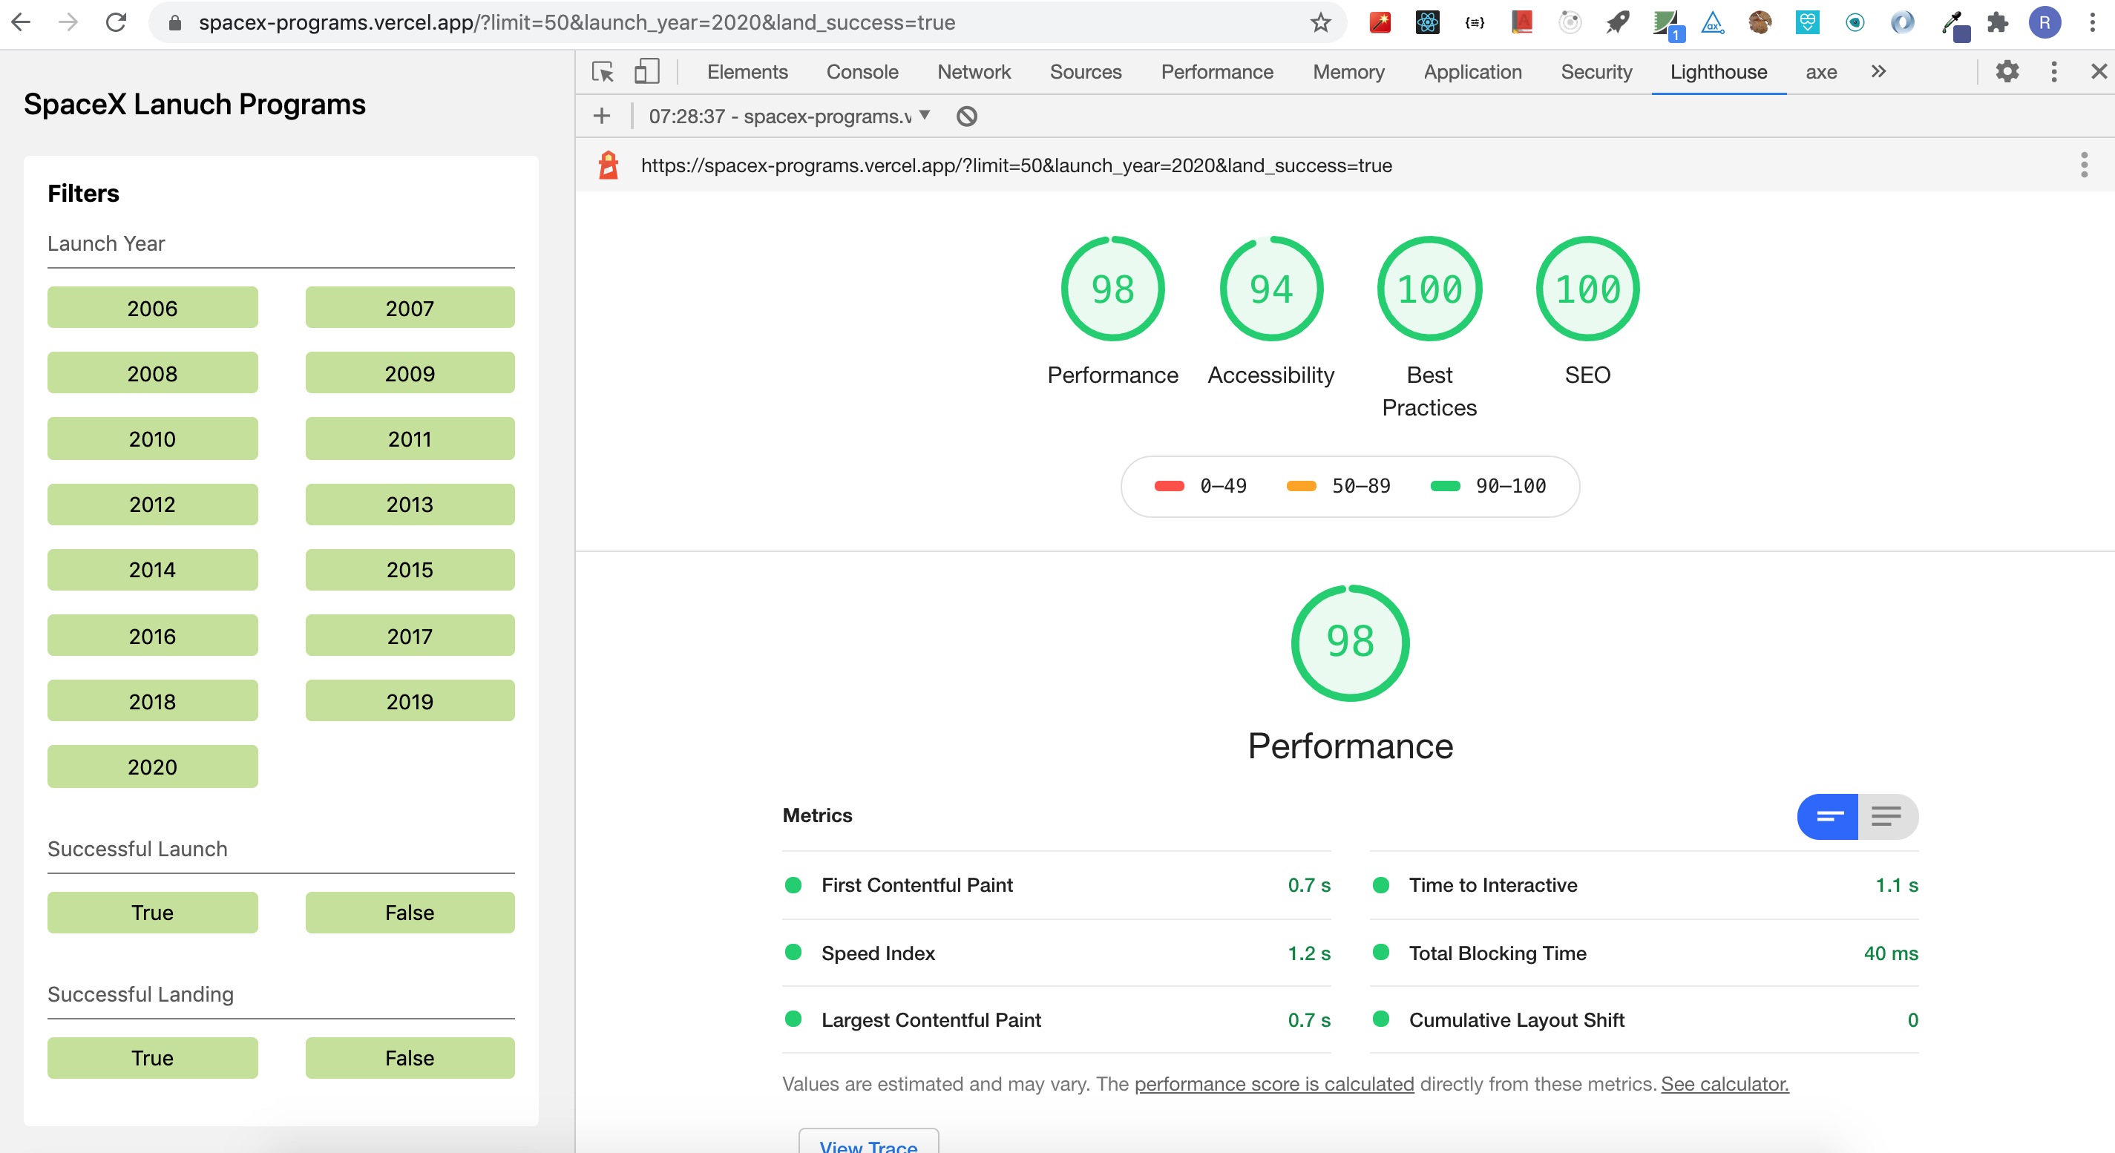Click the address bar URL field
The width and height of the screenshot is (2115, 1153).
(x=747, y=22)
